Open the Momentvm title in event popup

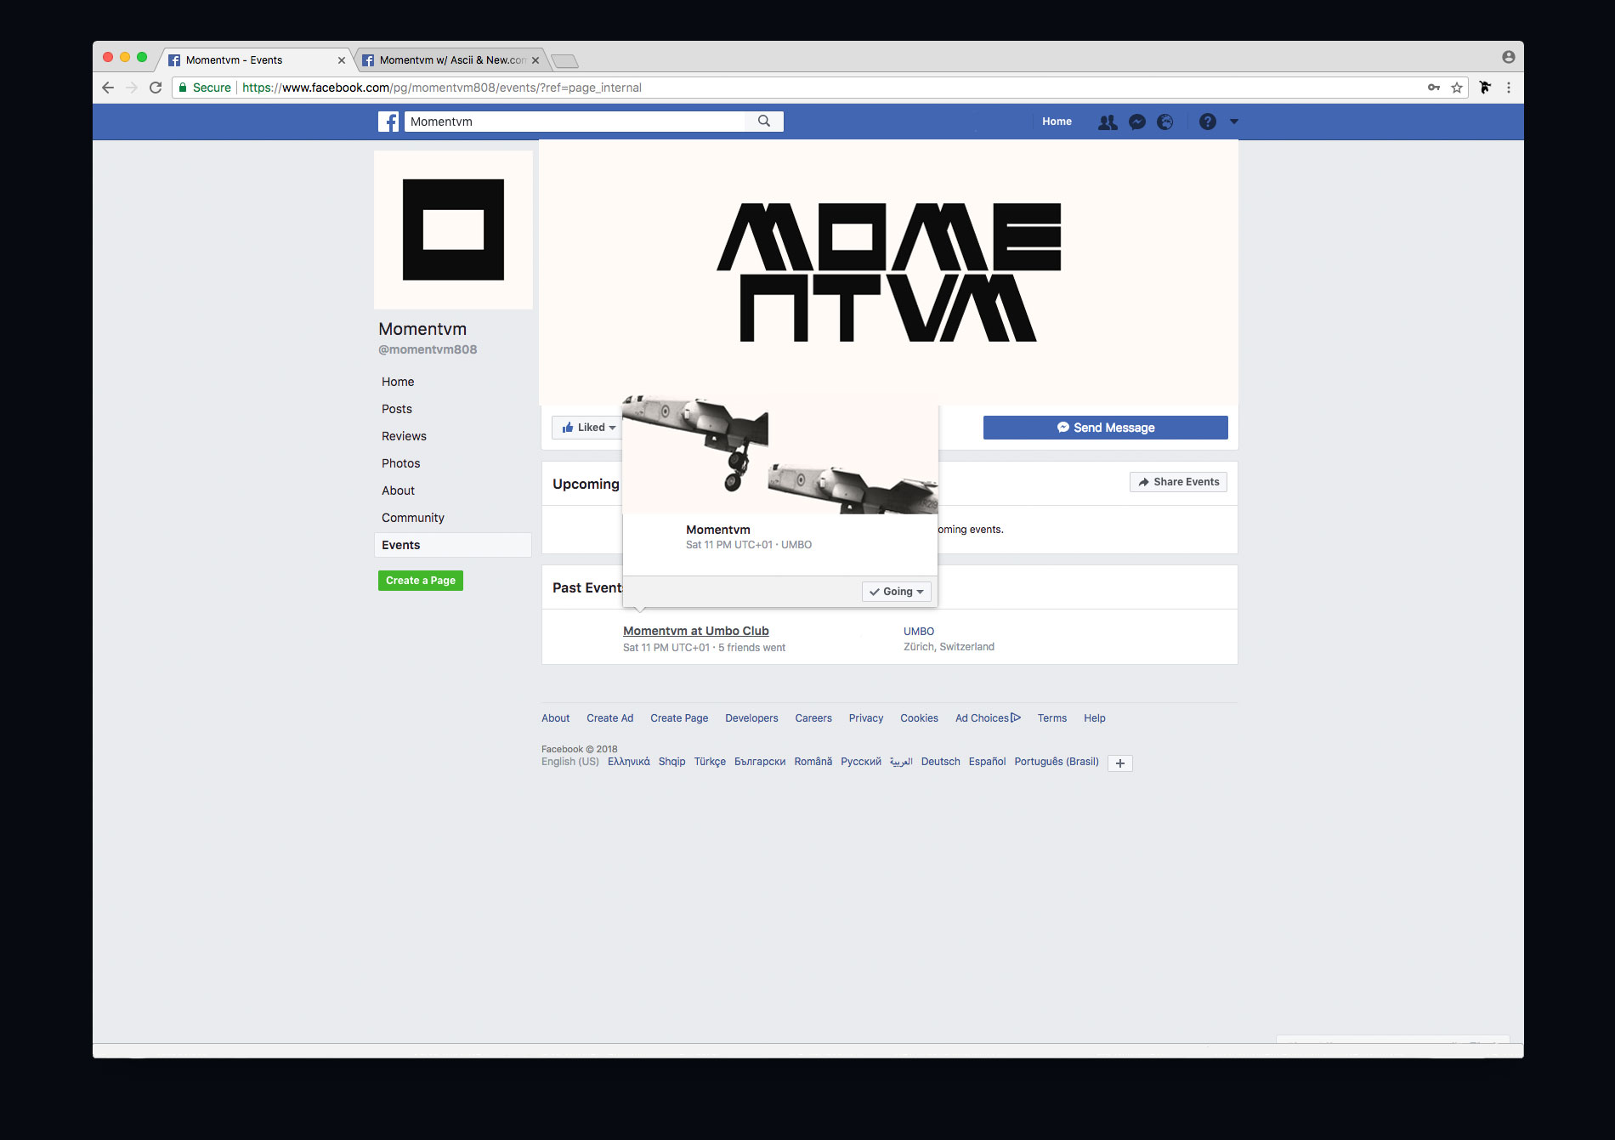point(718,530)
